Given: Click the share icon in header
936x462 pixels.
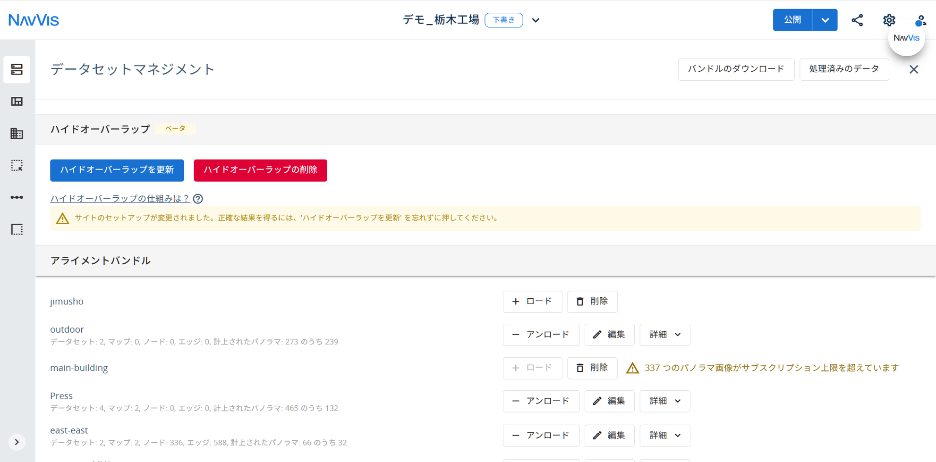Looking at the screenshot, I should tap(857, 20).
